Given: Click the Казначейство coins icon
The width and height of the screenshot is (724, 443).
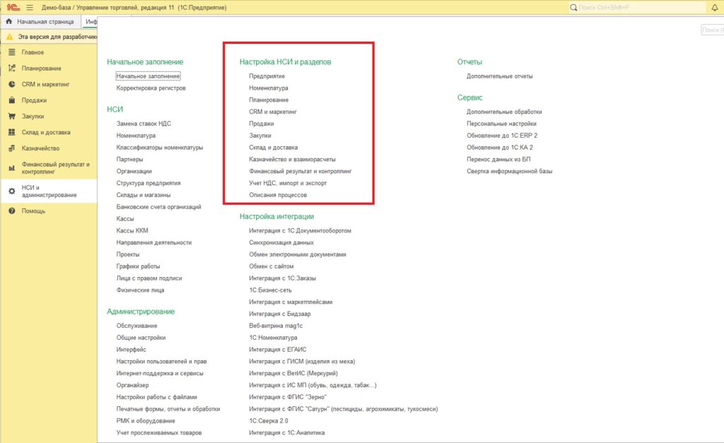Looking at the screenshot, I should [11, 148].
